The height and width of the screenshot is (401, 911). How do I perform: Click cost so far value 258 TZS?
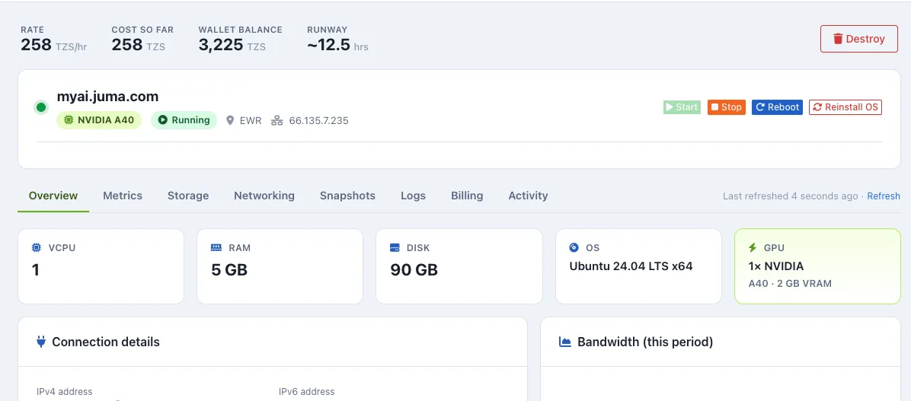139,45
